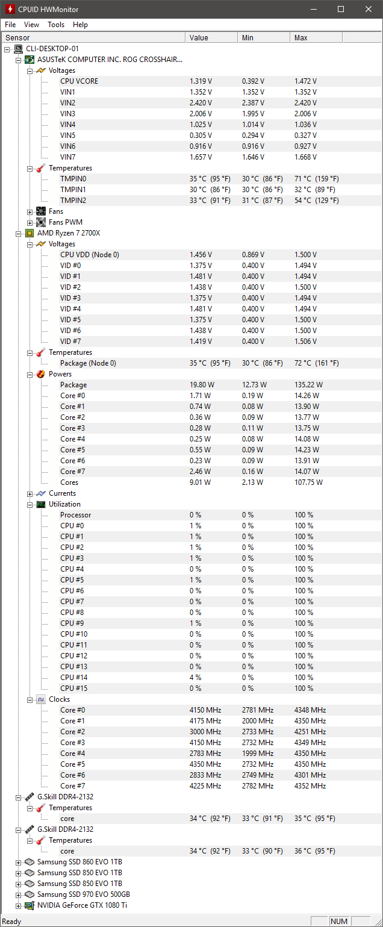Collapse the CLI-DESKTOP-01 root node
This screenshot has height=927, width=383.
pos(7,49)
